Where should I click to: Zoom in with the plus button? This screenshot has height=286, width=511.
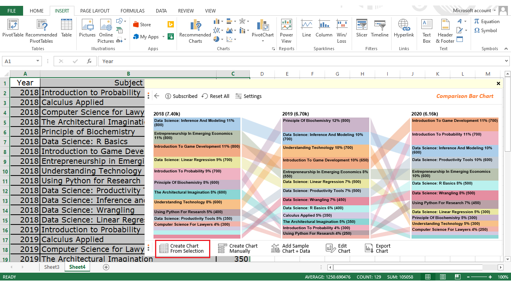[490, 277]
